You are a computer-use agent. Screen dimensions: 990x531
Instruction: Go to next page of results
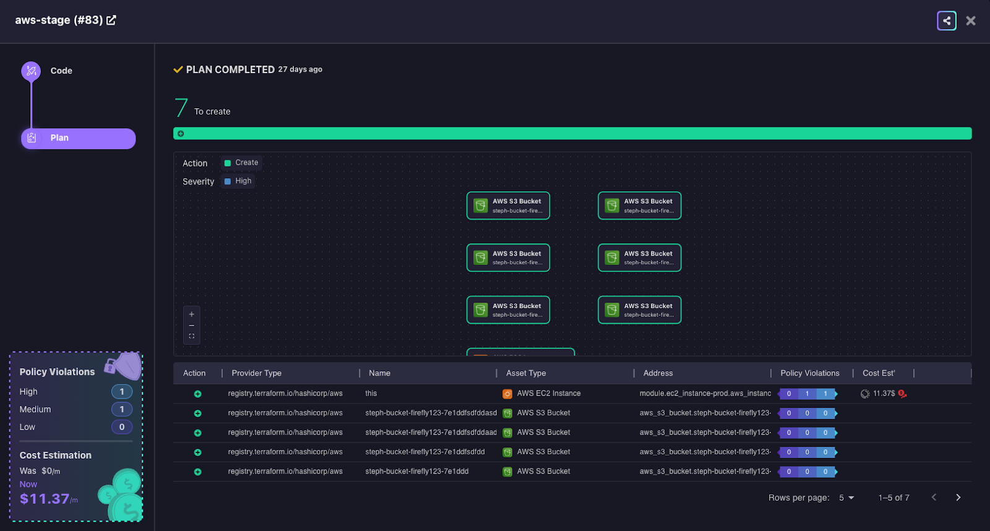tap(958, 498)
